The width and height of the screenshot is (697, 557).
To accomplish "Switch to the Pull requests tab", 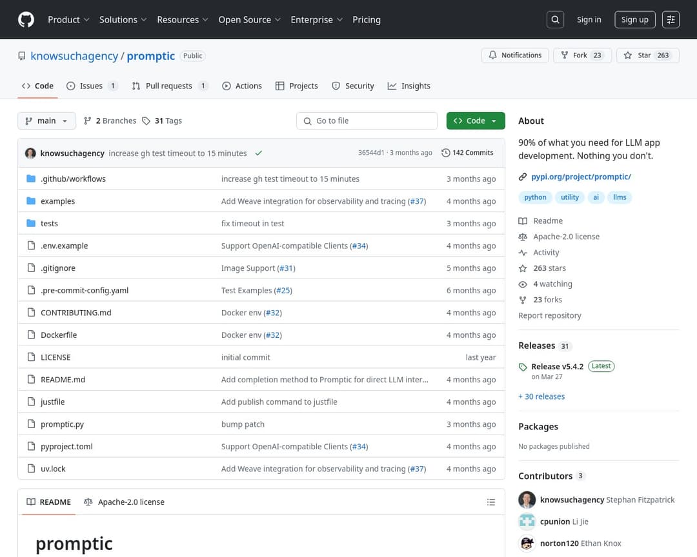I will point(170,86).
